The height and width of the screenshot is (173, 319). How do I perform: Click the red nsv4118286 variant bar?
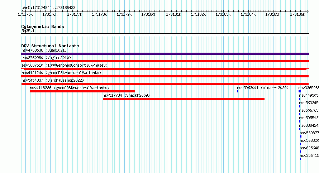82,91
